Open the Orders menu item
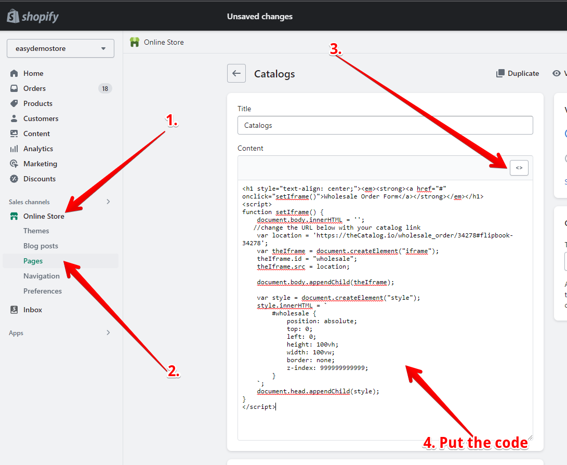Screen dimensions: 567x465 tap(34, 89)
